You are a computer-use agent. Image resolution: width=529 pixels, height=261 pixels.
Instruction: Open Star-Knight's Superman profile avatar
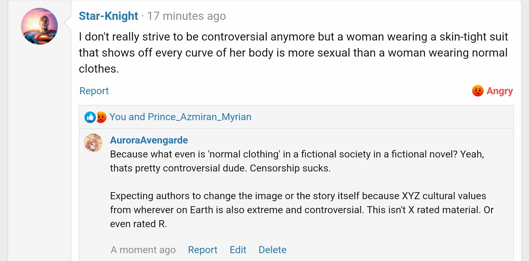(x=39, y=26)
